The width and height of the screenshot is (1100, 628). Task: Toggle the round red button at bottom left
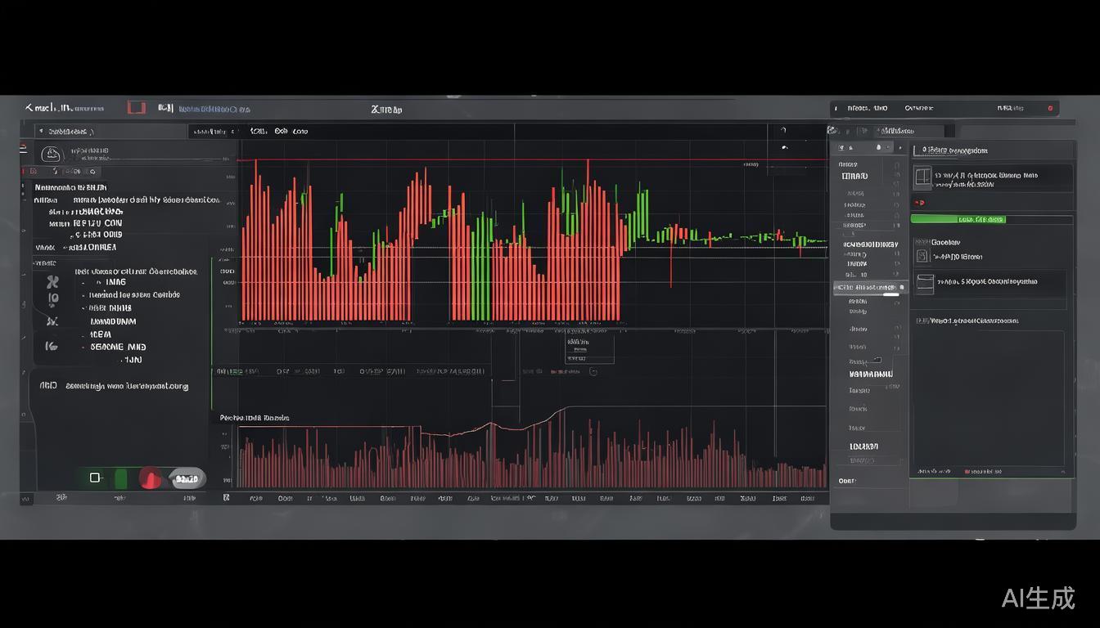[151, 478]
